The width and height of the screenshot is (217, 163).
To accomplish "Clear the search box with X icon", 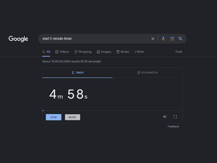I will click(x=153, y=39).
